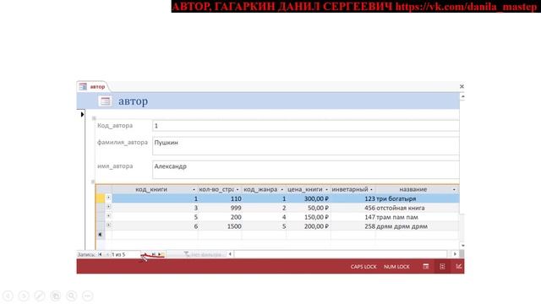Slideshow: show all slides button

56,296
